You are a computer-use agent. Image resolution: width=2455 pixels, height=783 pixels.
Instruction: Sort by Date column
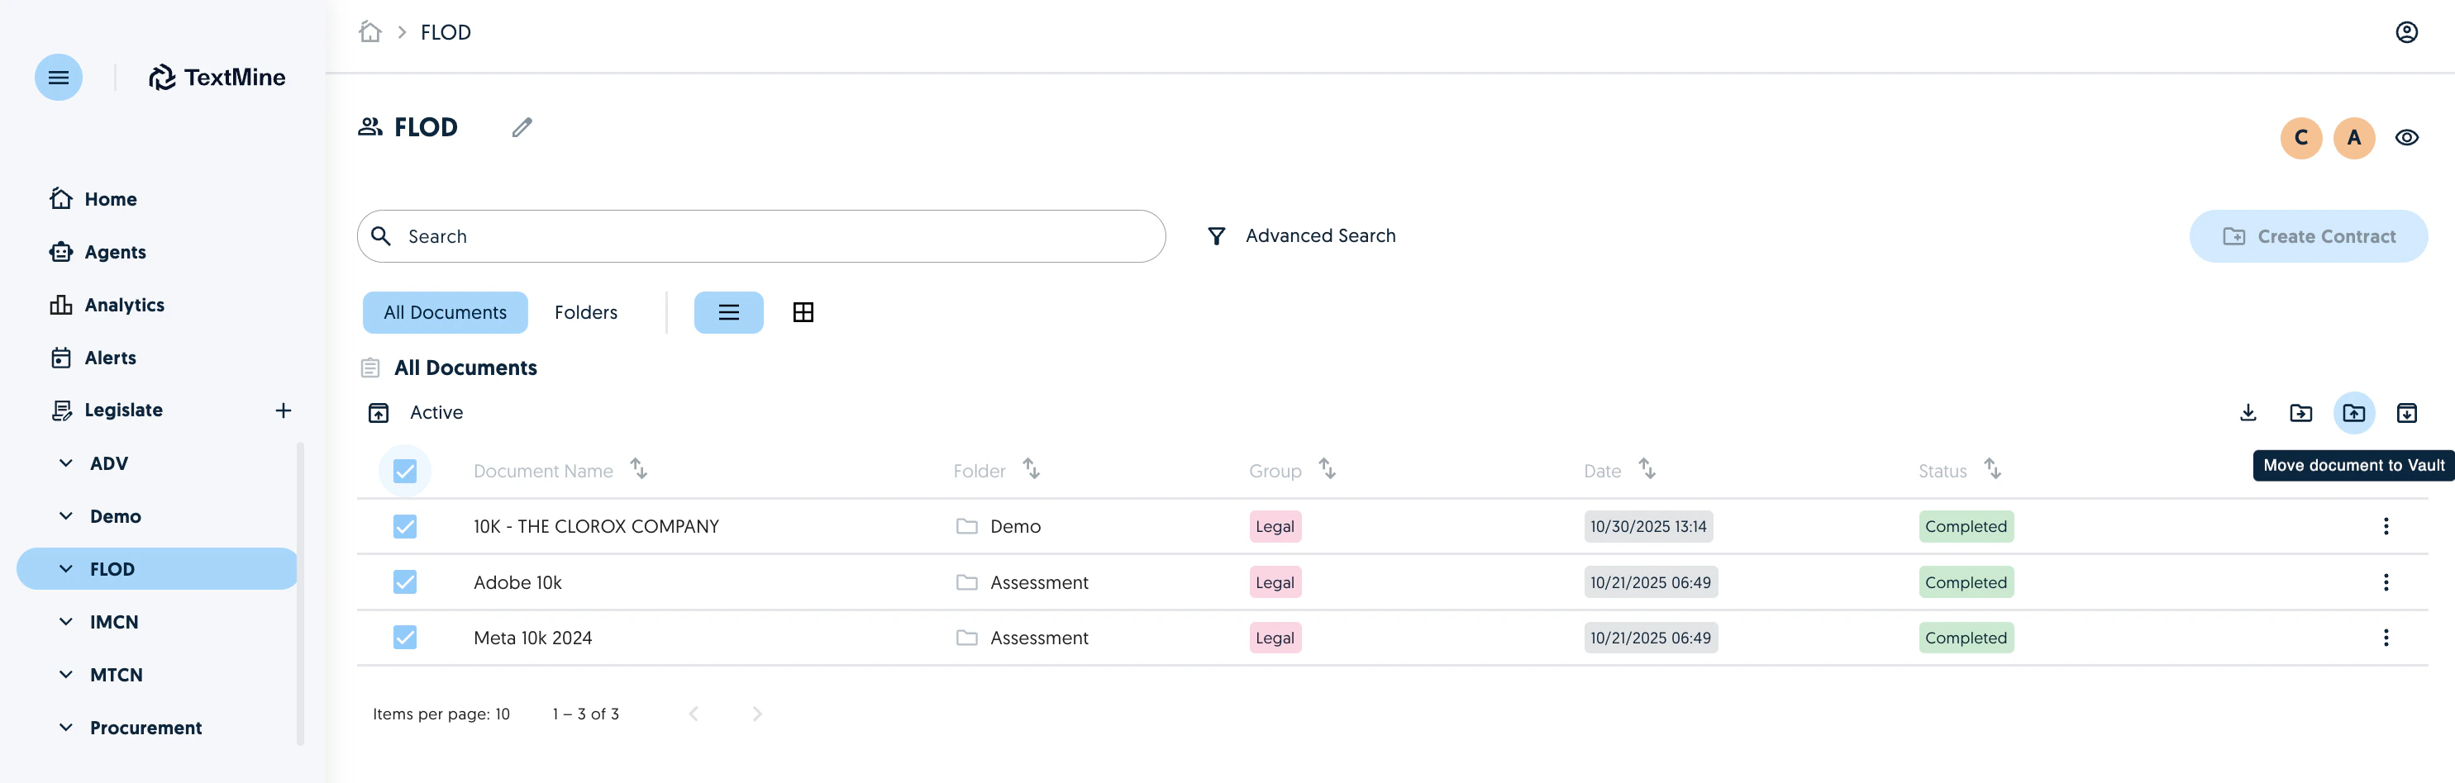1646,468
